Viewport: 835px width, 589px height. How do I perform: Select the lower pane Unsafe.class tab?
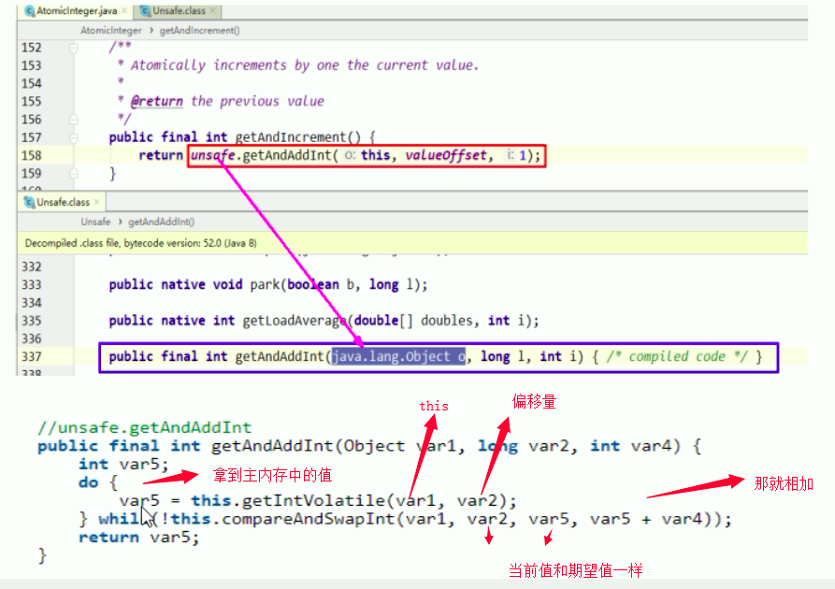point(63,202)
